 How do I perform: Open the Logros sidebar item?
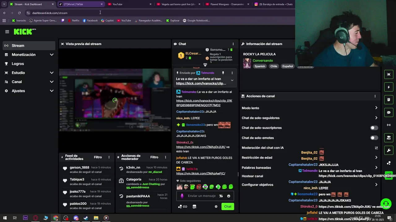coord(29,64)
